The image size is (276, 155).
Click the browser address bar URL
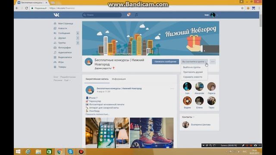click(62, 8)
